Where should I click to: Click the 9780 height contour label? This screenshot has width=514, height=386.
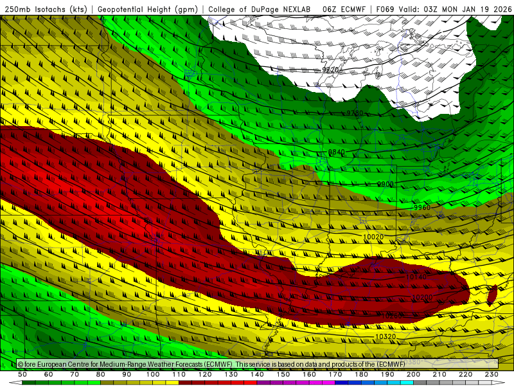[355, 113]
